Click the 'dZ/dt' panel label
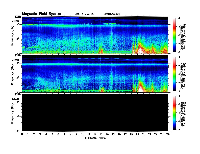 tap(15, 99)
